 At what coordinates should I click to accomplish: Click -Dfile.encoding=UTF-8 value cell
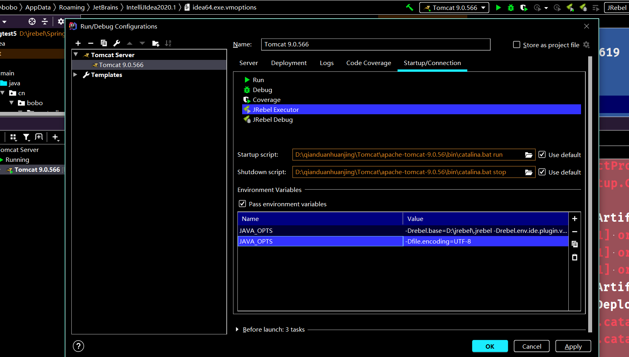pos(486,241)
